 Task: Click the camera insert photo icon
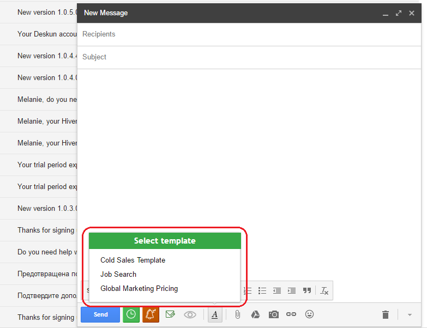(x=274, y=315)
